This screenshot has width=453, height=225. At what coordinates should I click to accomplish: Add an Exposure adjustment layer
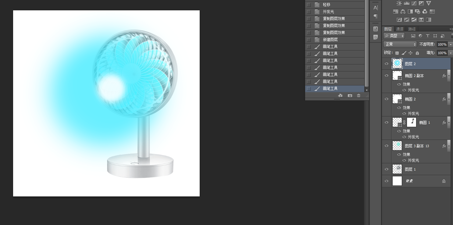[421, 3]
